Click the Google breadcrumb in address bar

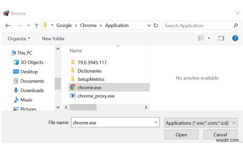(64, 25)
